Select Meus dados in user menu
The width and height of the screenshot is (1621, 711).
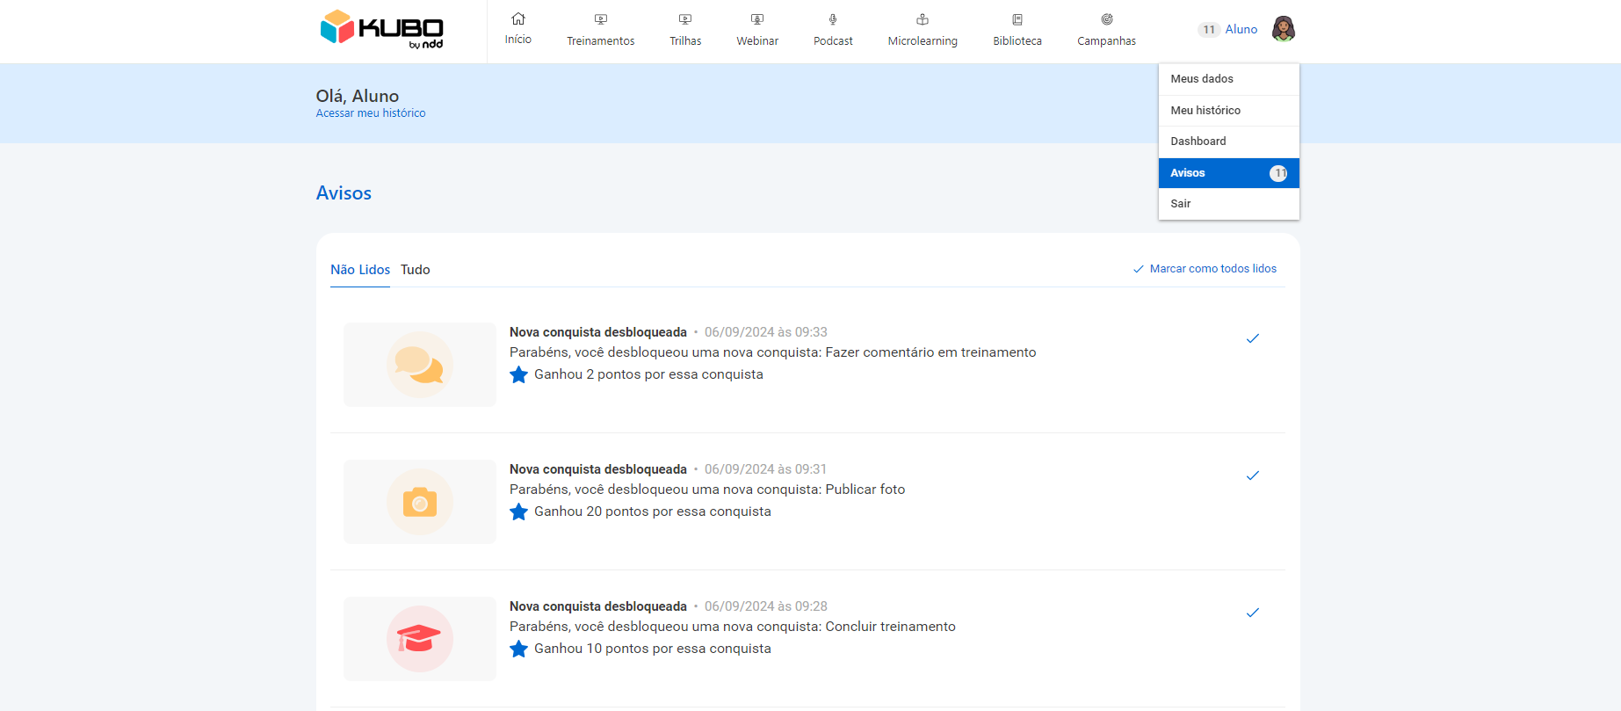click(1202, 79)
